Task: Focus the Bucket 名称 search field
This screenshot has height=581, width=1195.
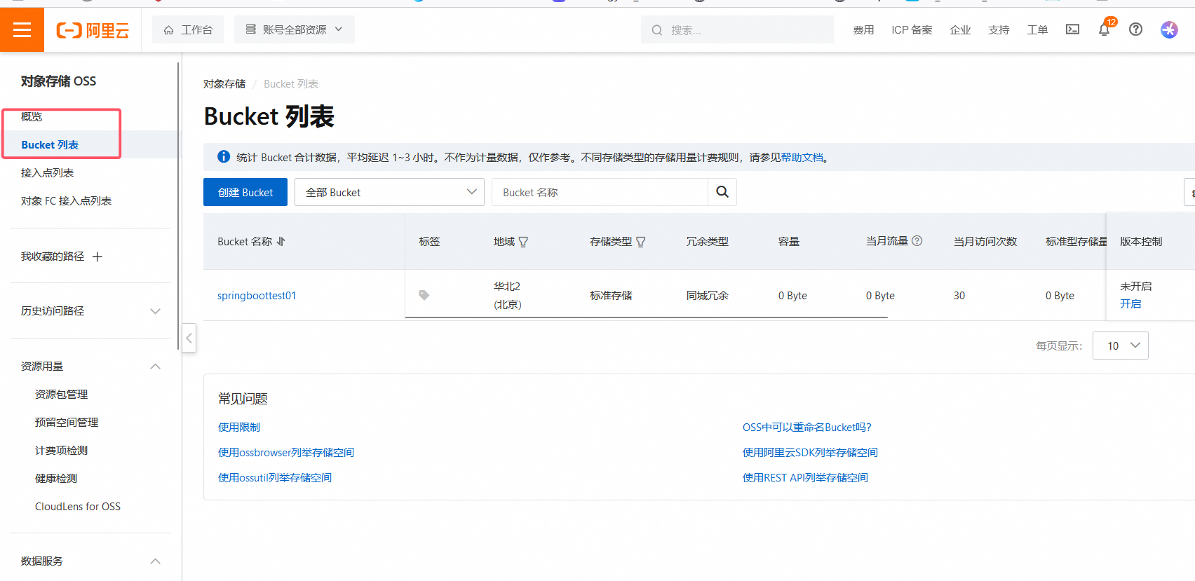Action: coord(600,192)
